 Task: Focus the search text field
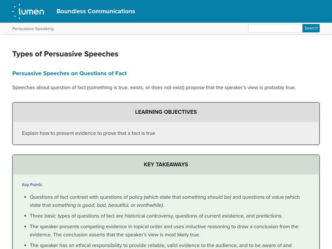275,28
